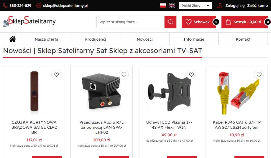Switch language via the British flag icon
This screenshot has width=271, height=158.
pyautogui.click(x=172, y=6)
